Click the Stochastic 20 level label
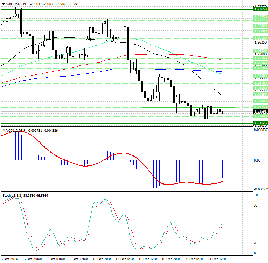 (256, 243)
